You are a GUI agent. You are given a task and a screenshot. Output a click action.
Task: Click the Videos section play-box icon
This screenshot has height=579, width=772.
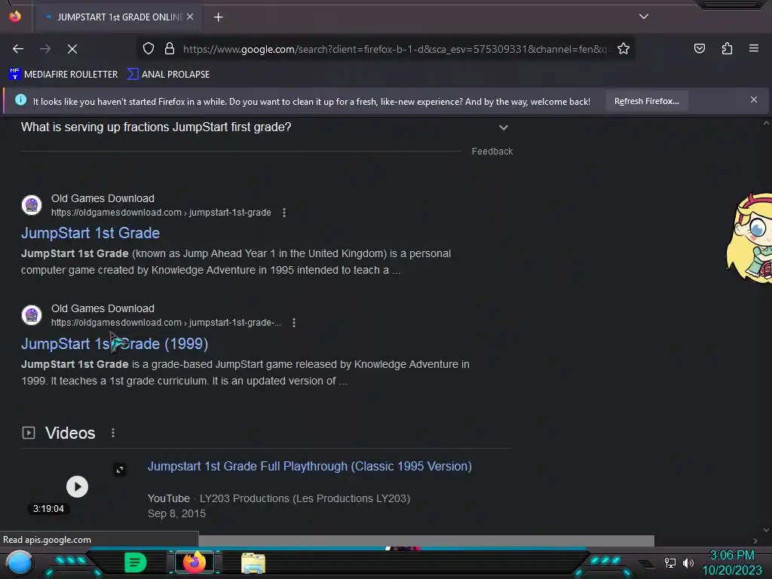click(29, 433)
